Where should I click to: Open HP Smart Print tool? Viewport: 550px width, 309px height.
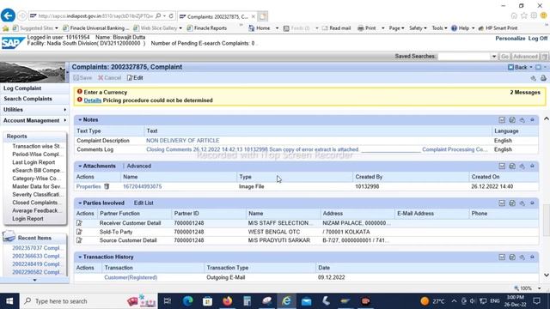pos(498,28)
